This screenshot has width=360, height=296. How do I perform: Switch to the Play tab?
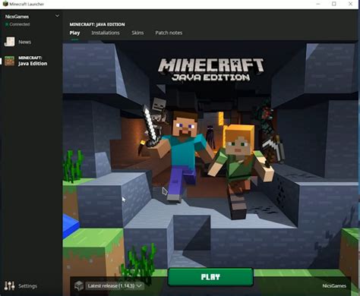[x=74, y=33]
